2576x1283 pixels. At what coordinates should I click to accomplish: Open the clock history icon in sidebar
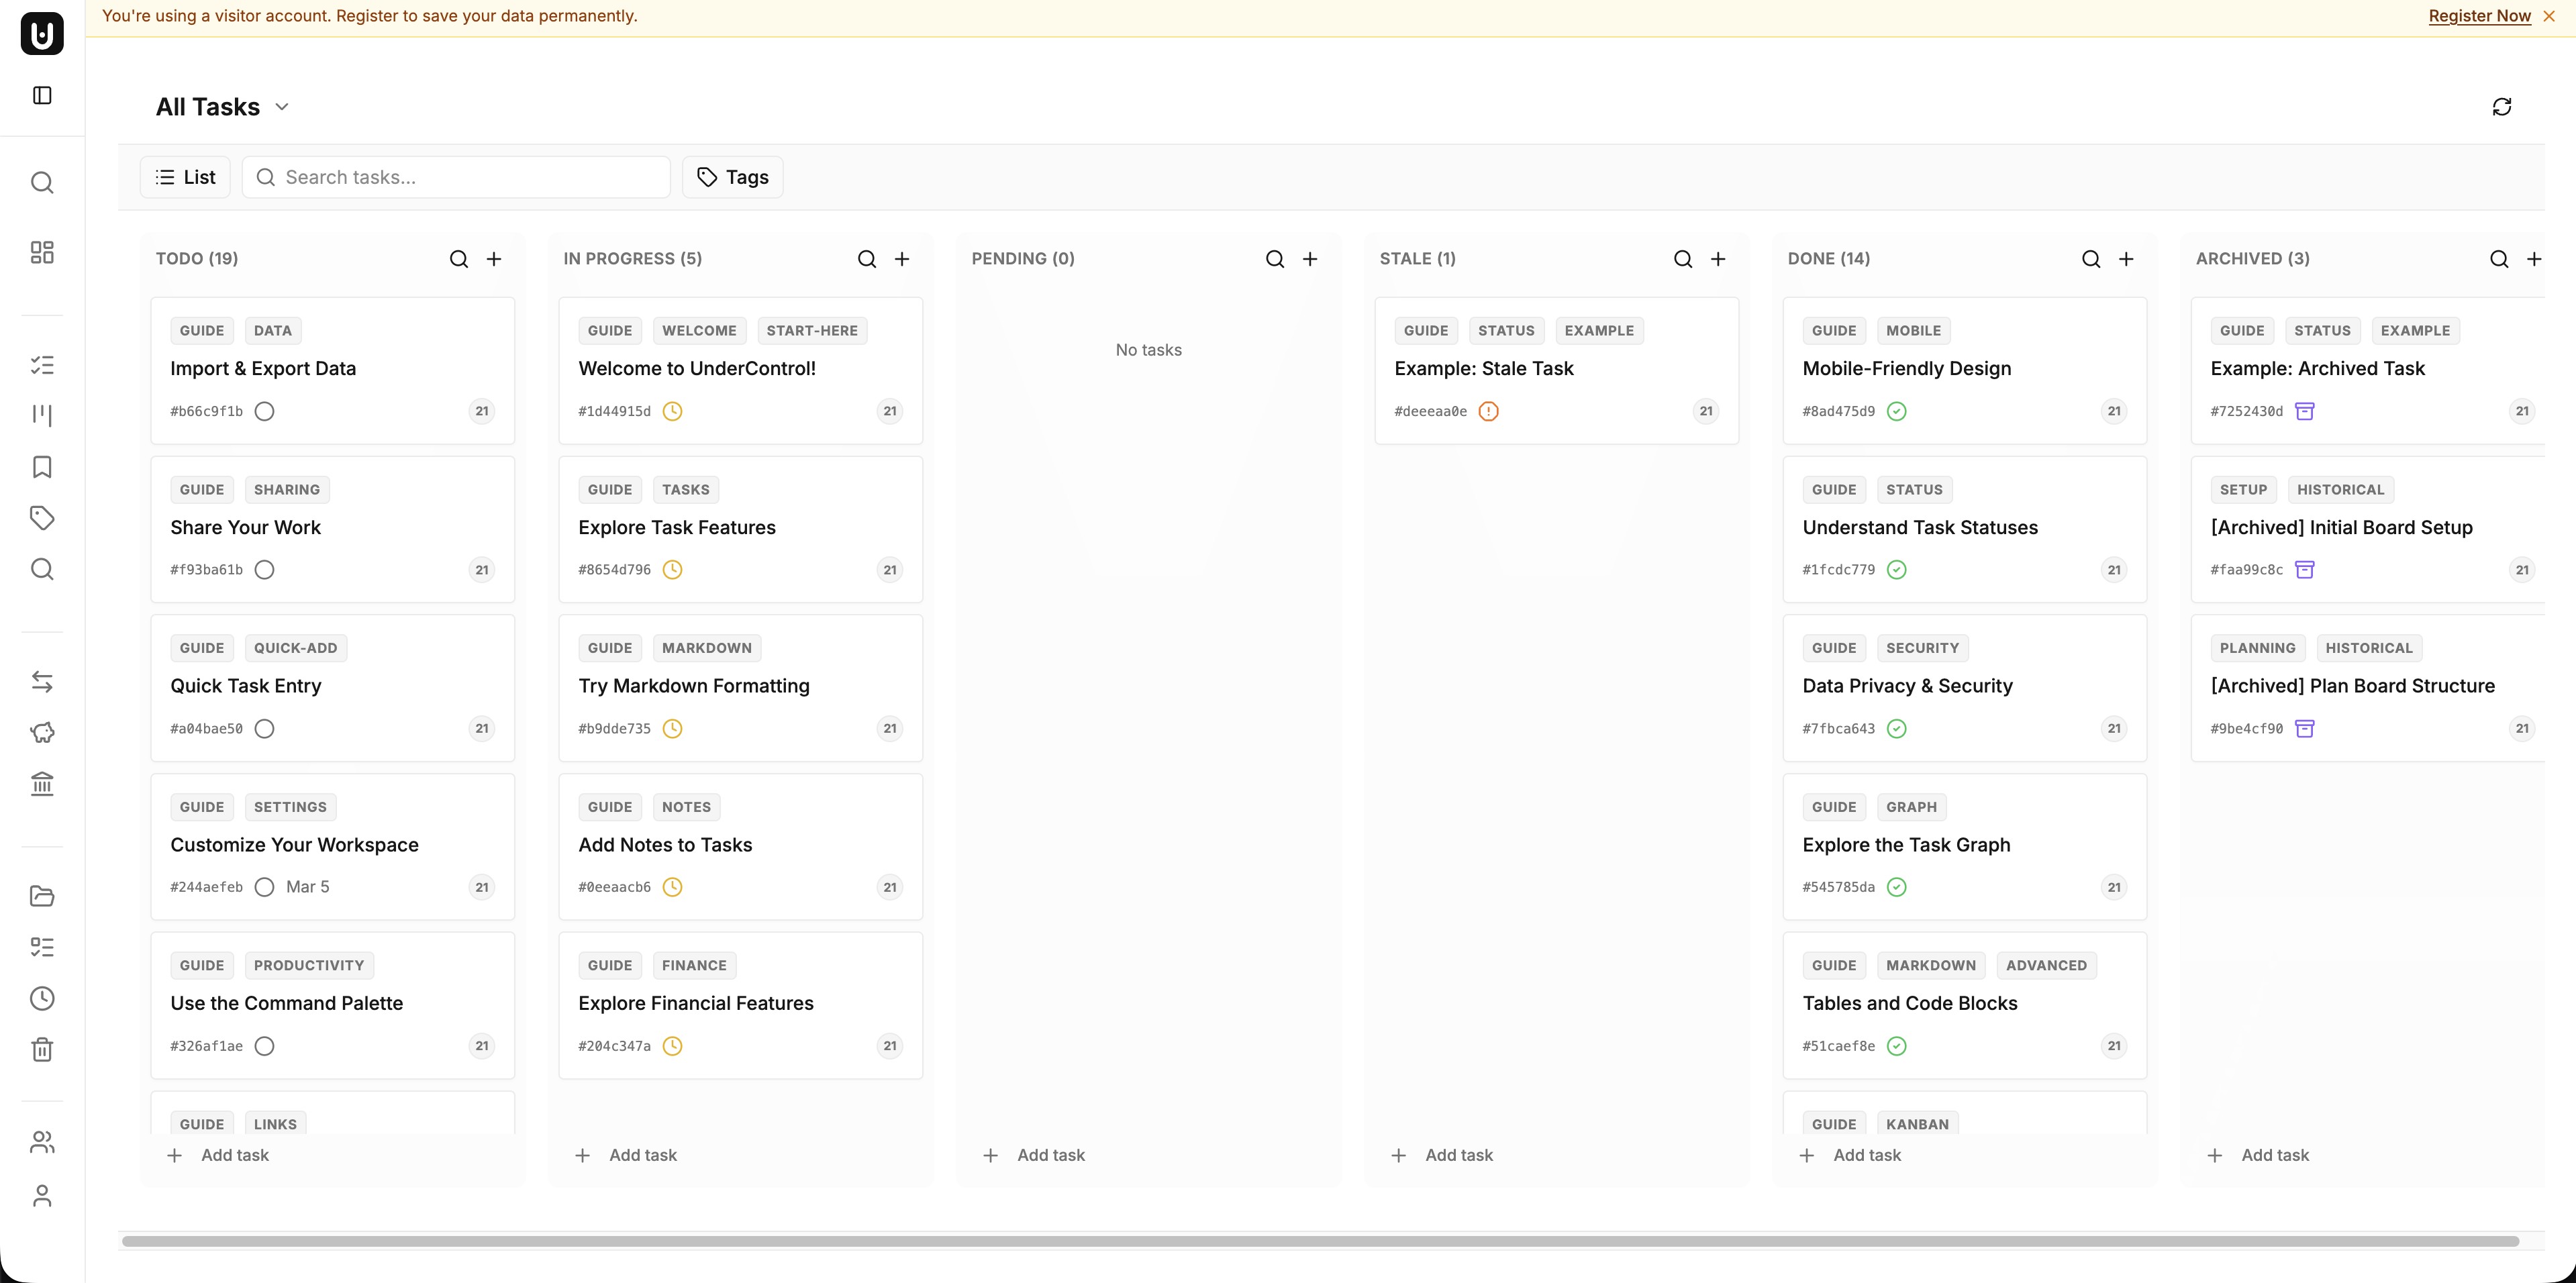(42, 998)
